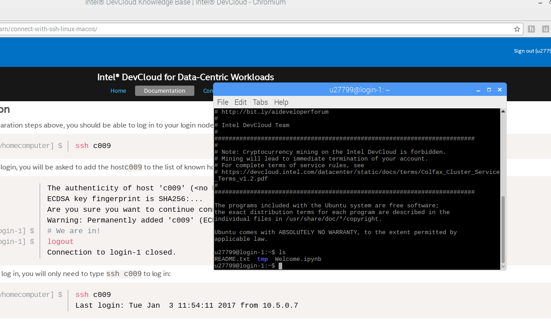Maximize the u27799@login-1 terminal window
The width and height of the screenshot is (551, 334).
pyautogui.click(x=489, y=90)
